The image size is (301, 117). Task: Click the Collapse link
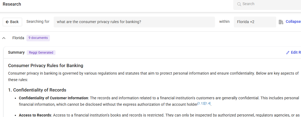point(293,22)
